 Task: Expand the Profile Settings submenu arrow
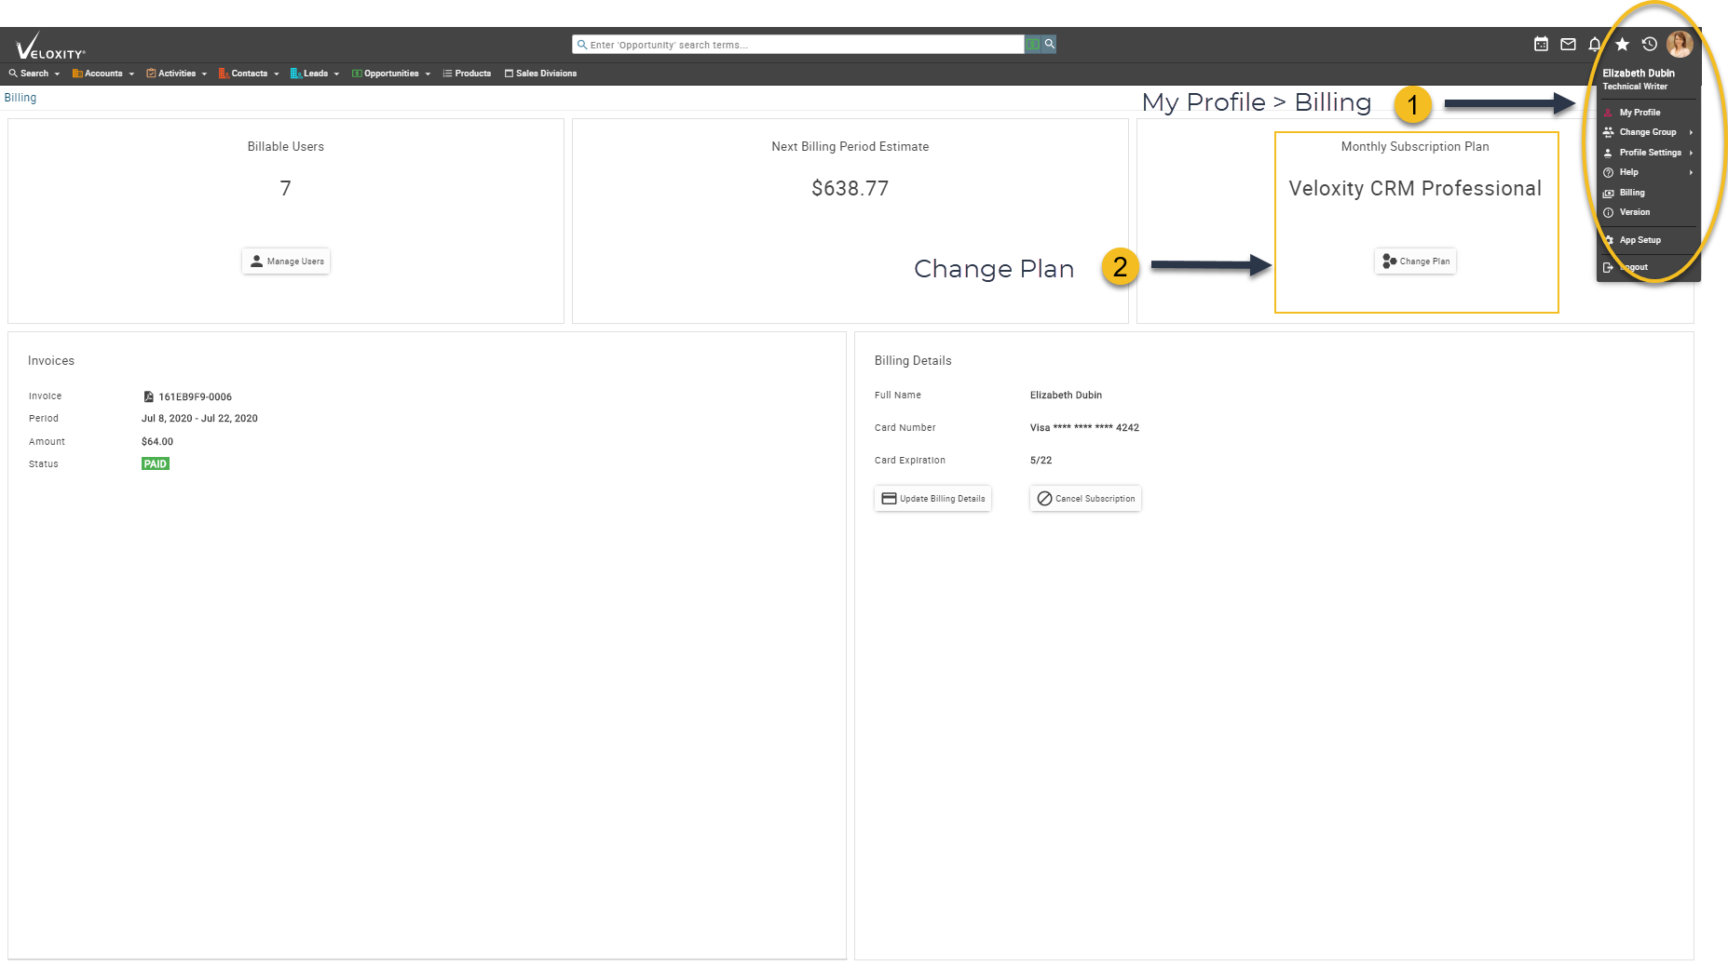1691,153
